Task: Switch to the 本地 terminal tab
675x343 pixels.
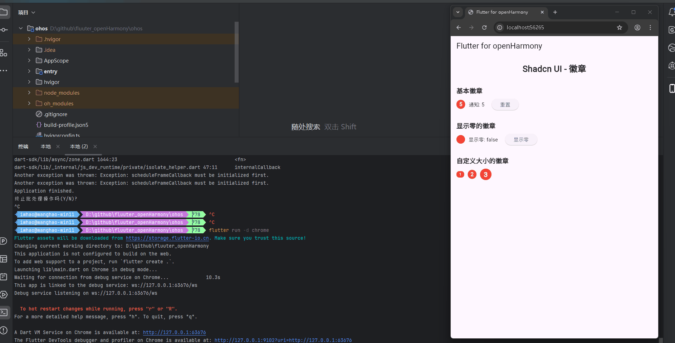Action: pyautogui.click(x=46, y=146)
